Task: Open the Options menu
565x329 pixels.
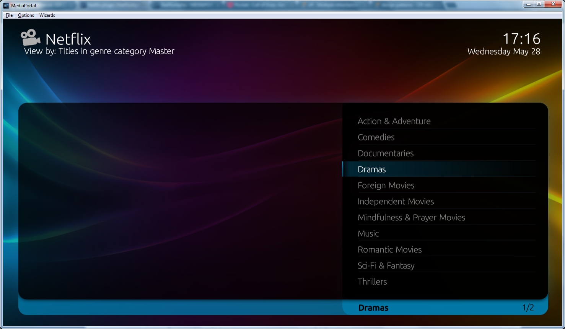Action: [x=26, y=15]
